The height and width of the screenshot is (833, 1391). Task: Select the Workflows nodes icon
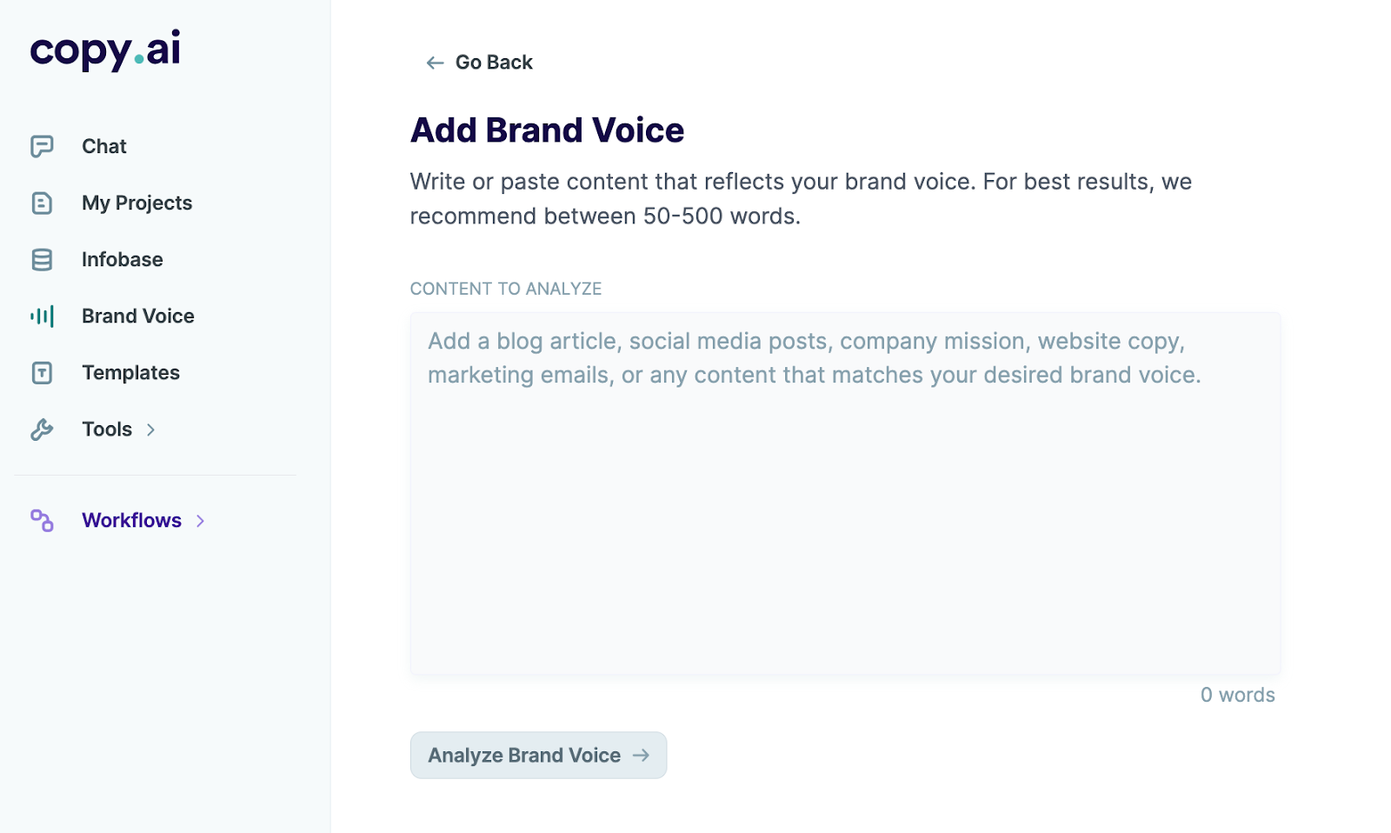(x=43, y=520)
